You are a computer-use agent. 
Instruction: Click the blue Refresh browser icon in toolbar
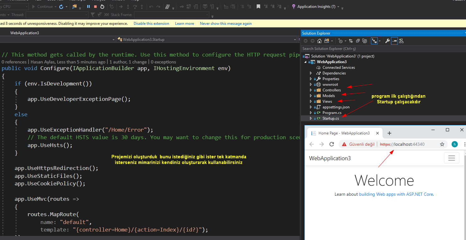[61, 7]
